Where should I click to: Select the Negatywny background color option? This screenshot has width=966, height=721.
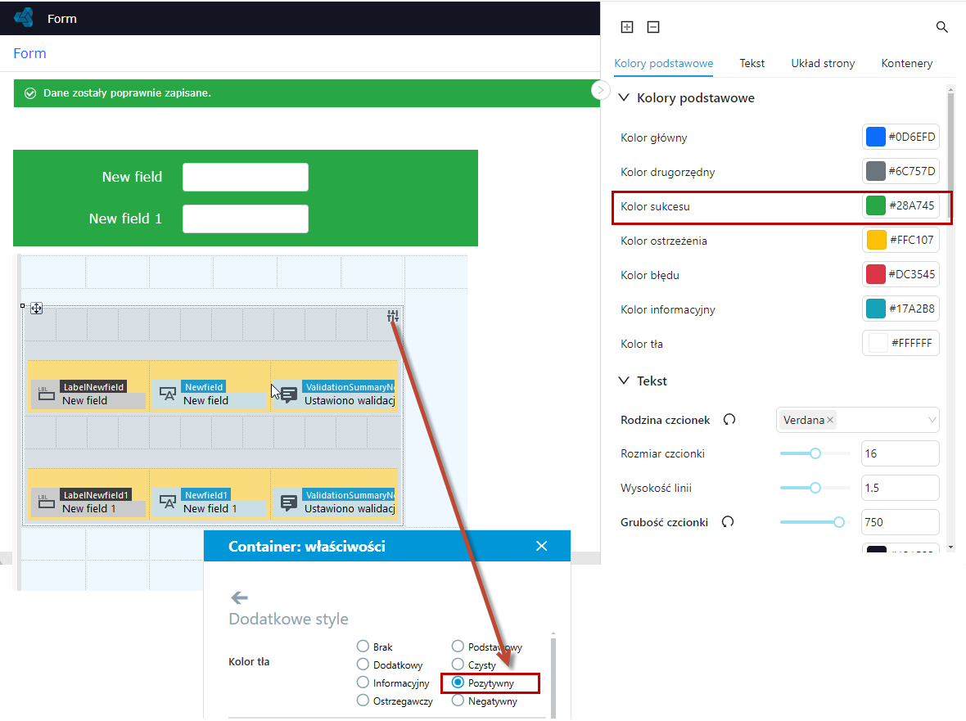(458, 700)
